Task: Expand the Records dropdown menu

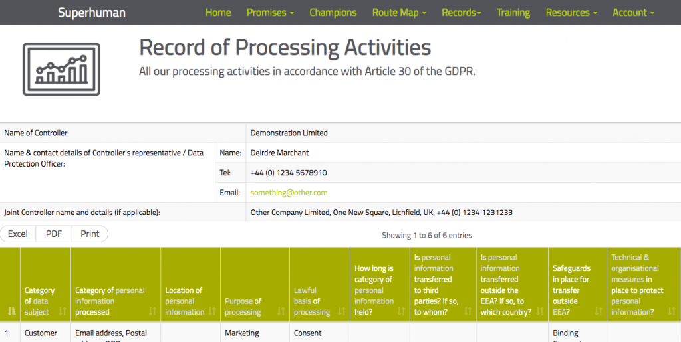Action: [x=462, y=13]
